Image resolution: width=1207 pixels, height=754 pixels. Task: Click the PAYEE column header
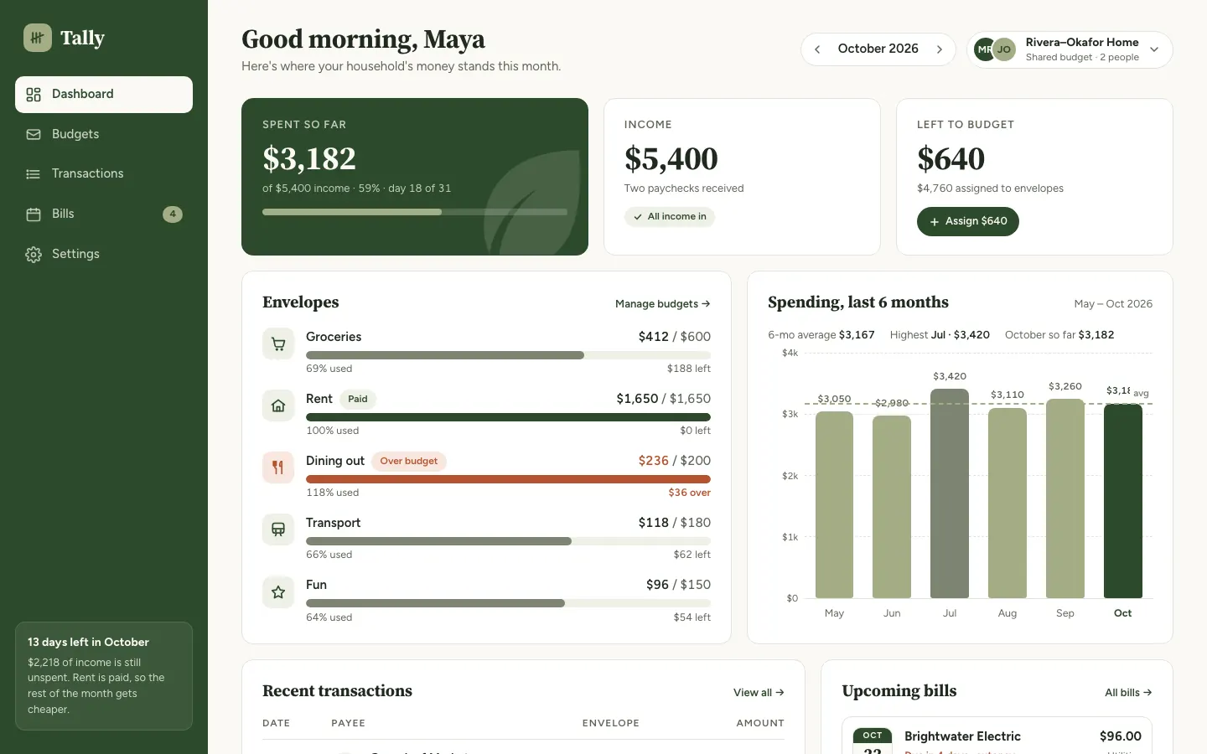click(x=348, y=723)
